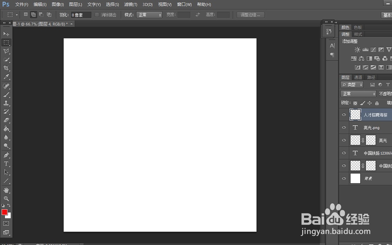Viewport: 392px width, 245px height.
Task: Toggle Quick Mask mode icon
Action: [x=6, y=223]
